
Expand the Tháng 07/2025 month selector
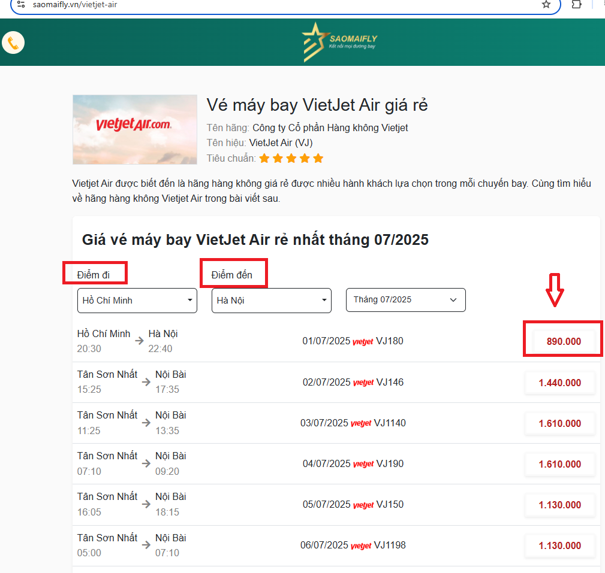tap(406, 300)
